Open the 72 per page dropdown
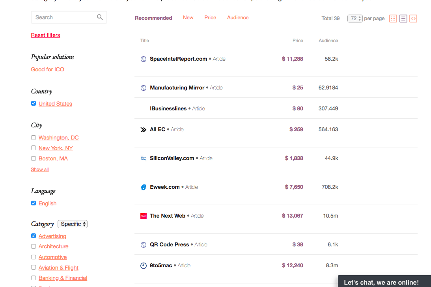Screen dimensions: 431x287 click(x=355, y=19)
